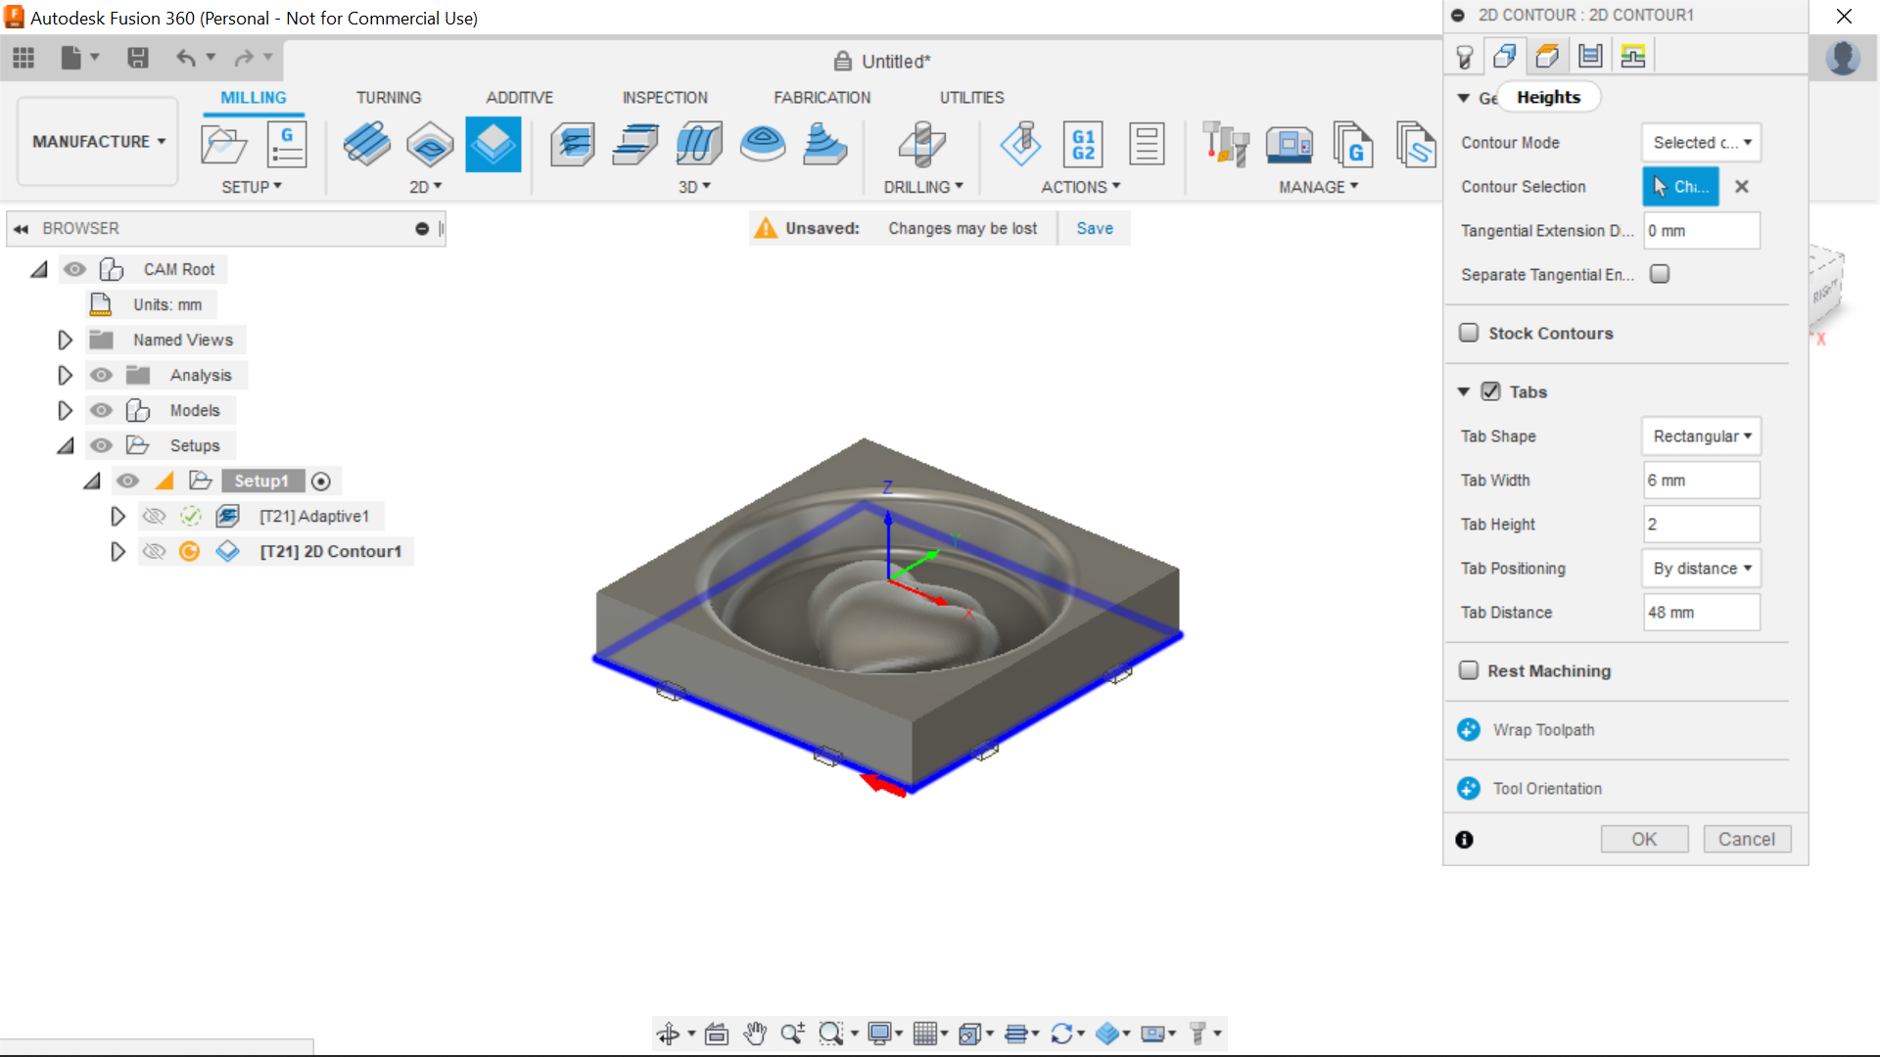The image size is (1880, 1057).
Task: Open the Post Process G1 G2 icon
Action: tap(1083, 145)
